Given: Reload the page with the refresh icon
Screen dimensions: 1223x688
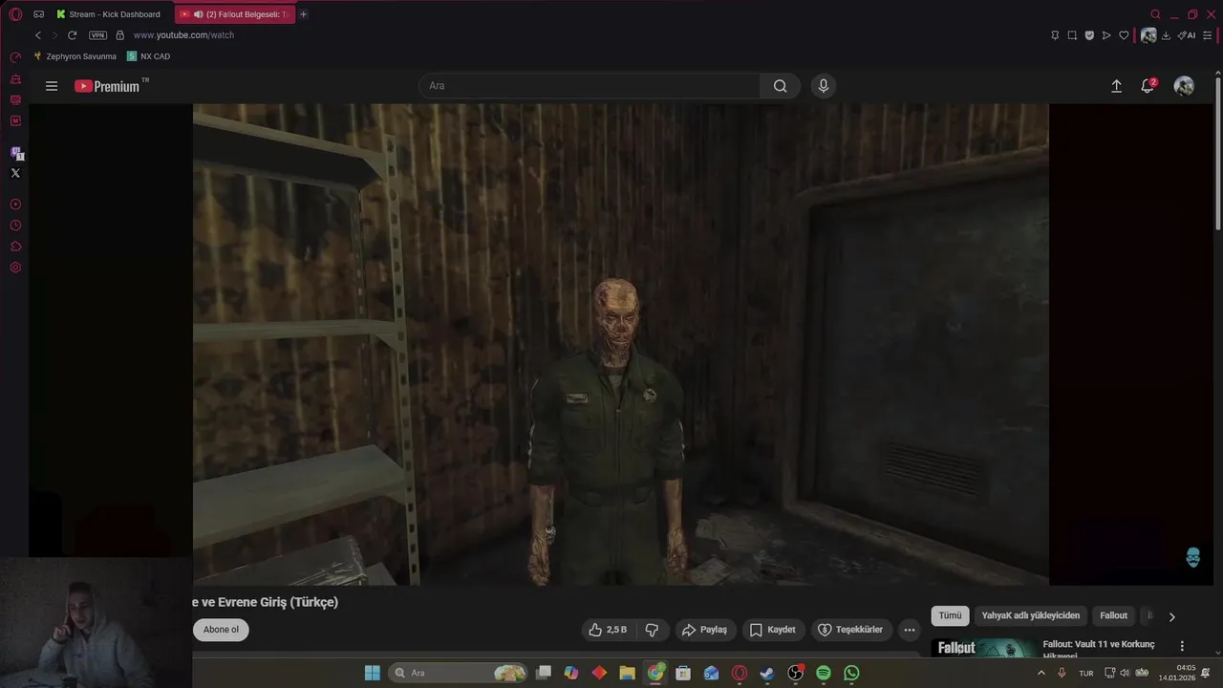Looking at the screenshot, I should pos(72,35).
